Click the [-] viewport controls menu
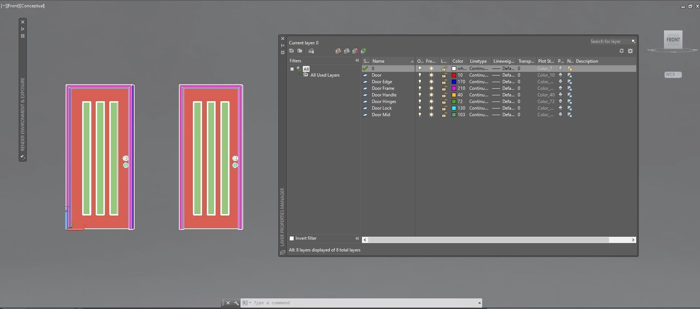The image size is (700, 309). (4, 6)
